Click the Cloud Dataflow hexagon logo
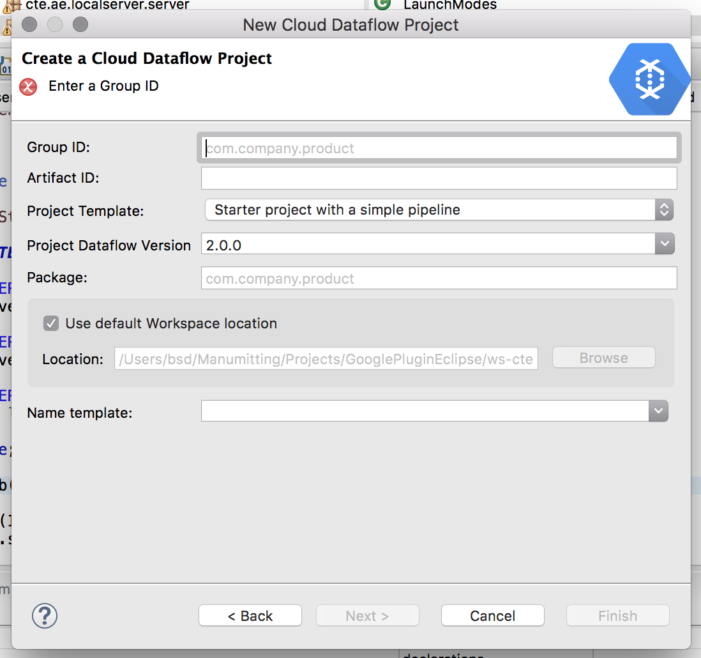 [649, 79]
